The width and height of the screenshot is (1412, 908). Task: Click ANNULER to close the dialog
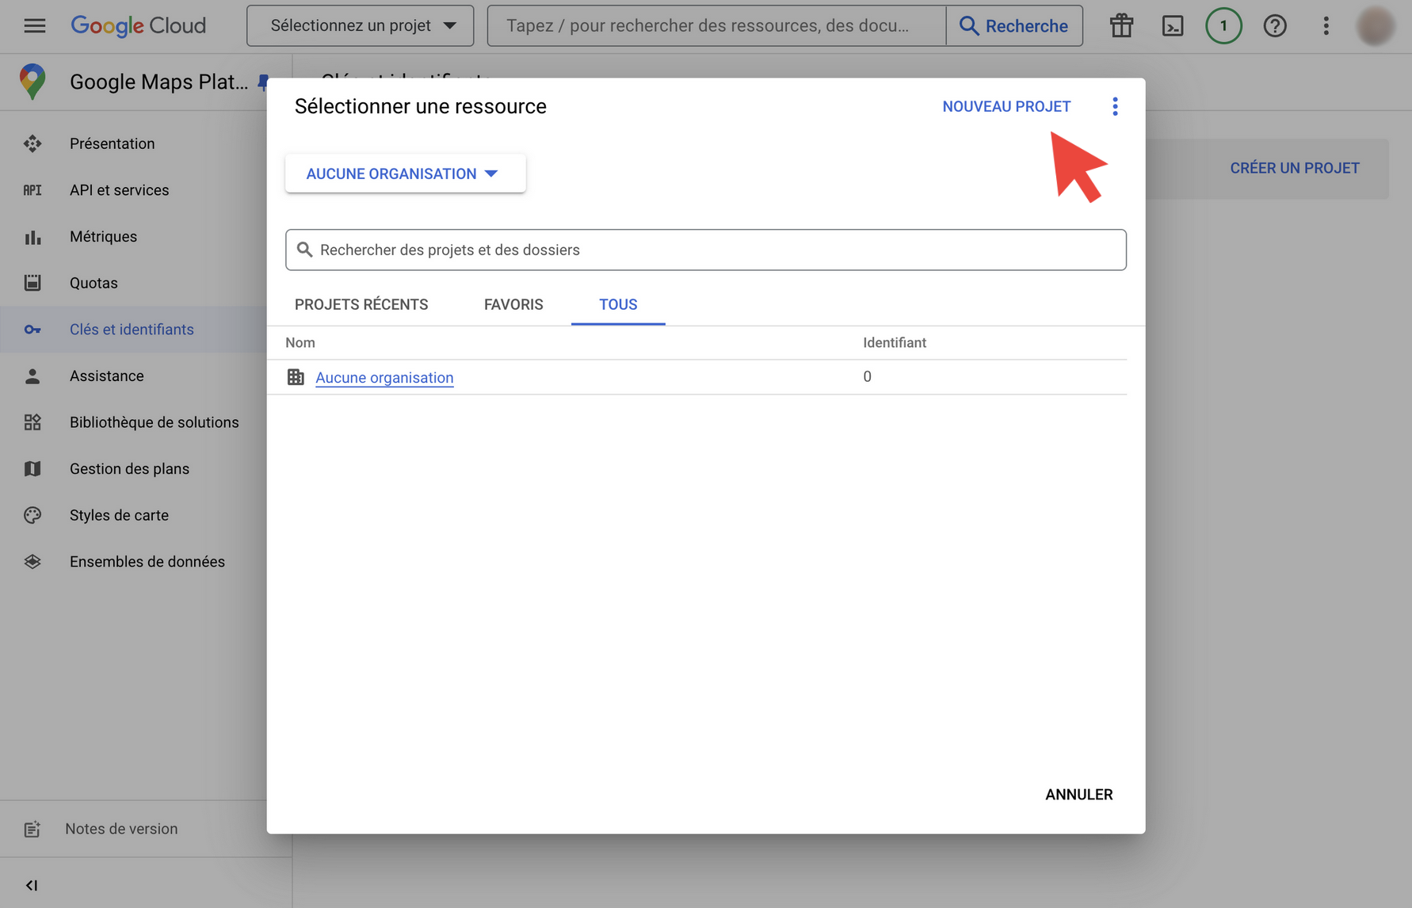click(1078, 795)
